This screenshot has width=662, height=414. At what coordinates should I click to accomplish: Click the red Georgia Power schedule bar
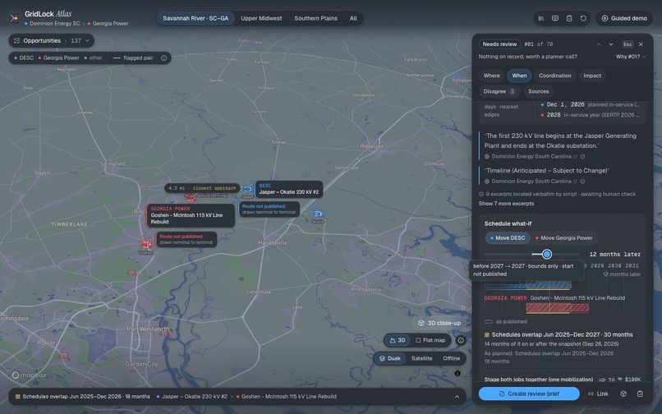click(558, 307)
